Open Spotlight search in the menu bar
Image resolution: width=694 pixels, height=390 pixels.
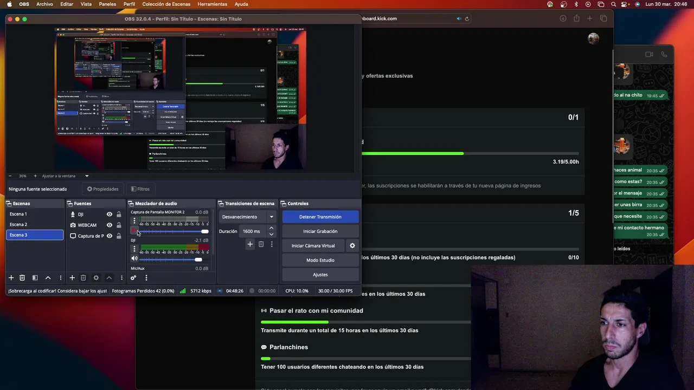tap(613, 4)
